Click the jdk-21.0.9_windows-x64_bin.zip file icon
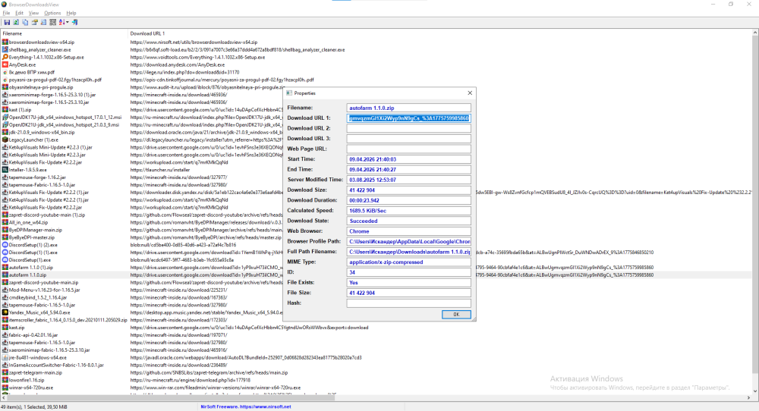This screenshot has height=411, width=759. coord(5,132)
